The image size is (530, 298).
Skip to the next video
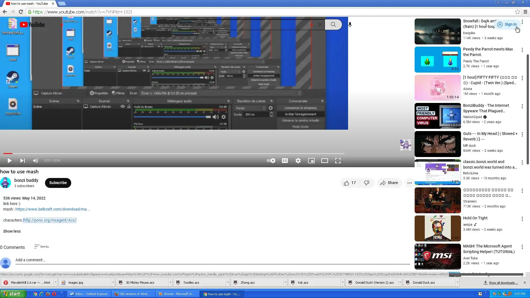23,161
